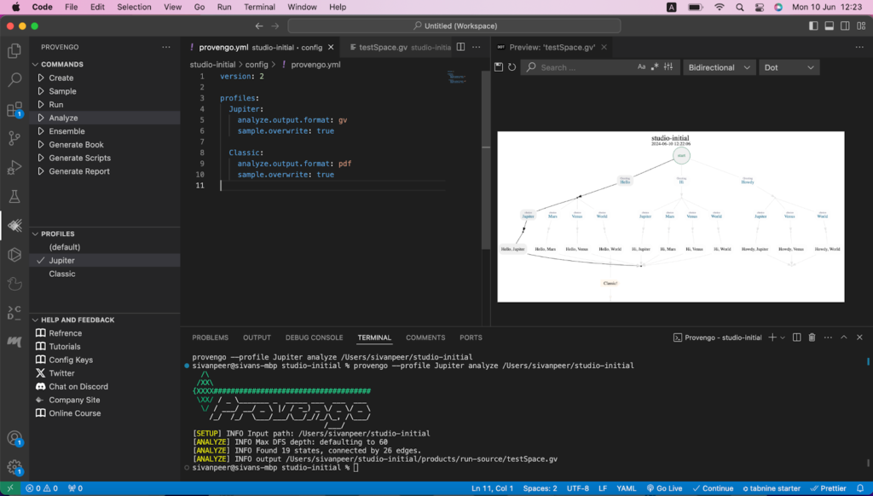The height and width of the screenshot is (496, 873).
Task: Open the Terminal menu in menu bar
Action: tap(259, 7)
